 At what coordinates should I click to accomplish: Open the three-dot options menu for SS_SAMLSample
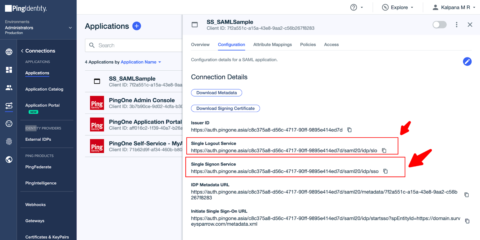coord(457,25)
